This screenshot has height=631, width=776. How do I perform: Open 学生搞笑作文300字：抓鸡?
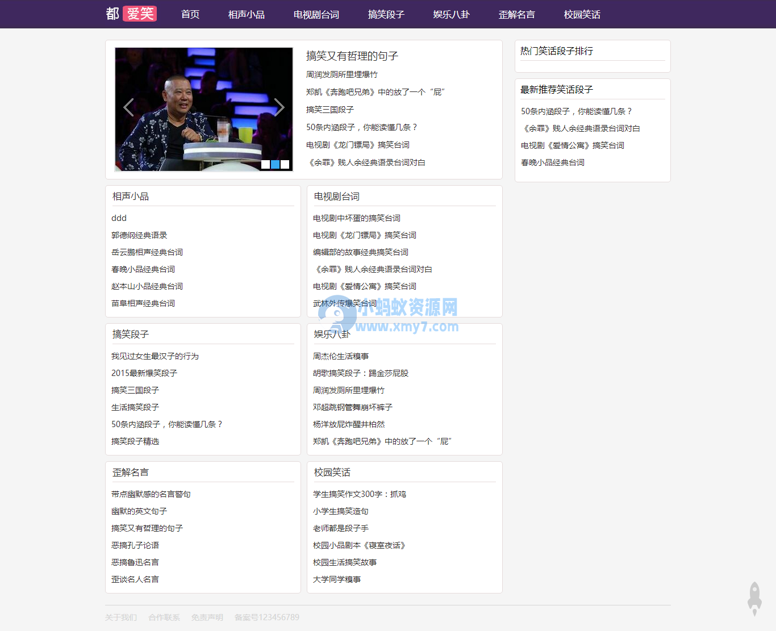point(360,494)
